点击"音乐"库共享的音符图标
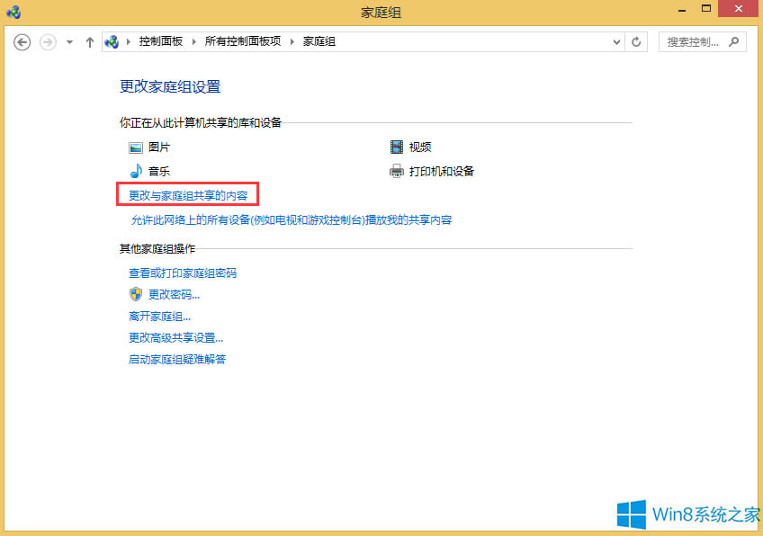 coord(135,171)
